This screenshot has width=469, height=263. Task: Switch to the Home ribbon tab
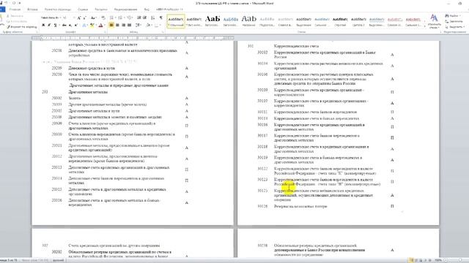point(15,9)
